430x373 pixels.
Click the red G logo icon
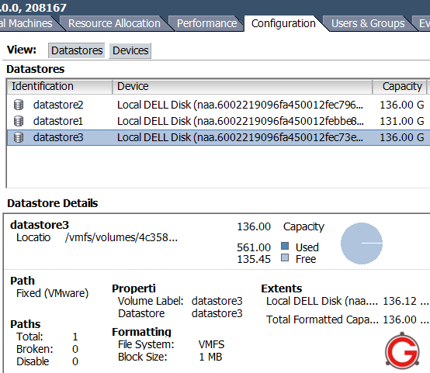point(402,351)
